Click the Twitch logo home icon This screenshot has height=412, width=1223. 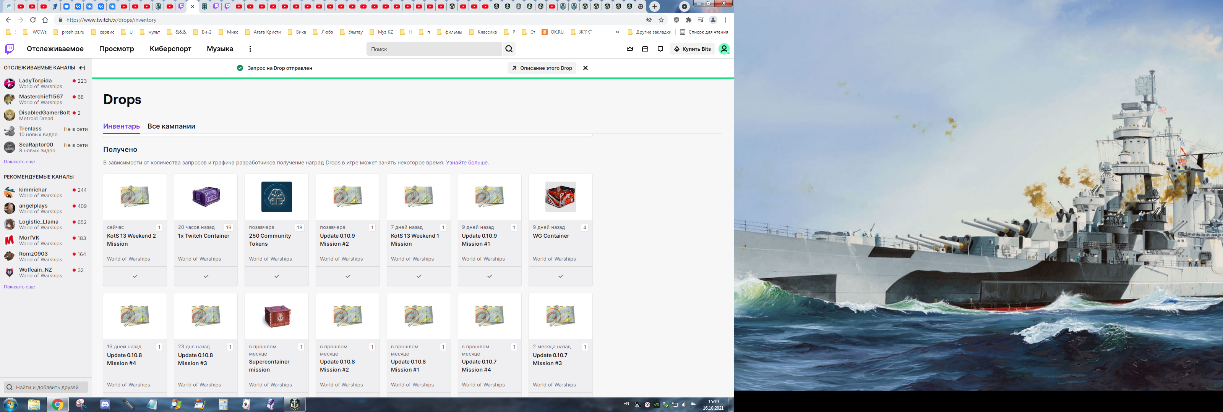click(10, 49)
